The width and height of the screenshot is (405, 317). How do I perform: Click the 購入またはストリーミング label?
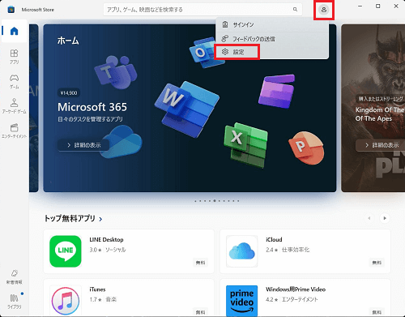pyautogui.click(x=381, y=99)
